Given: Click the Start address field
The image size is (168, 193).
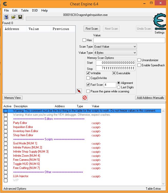Looking at the screenshot, I should pyautogui.click(x=115, y=63).
